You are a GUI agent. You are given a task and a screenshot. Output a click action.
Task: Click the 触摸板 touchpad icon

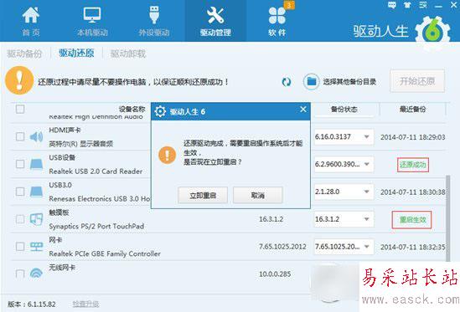click(36, 219)
